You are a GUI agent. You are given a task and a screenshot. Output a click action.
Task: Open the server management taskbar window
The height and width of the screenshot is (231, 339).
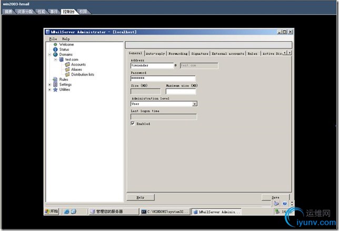click(x=114, y=212)
